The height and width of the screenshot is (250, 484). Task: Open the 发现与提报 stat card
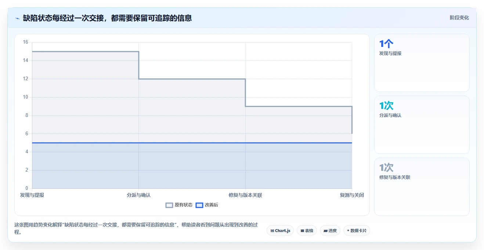(x=422, y=63)
